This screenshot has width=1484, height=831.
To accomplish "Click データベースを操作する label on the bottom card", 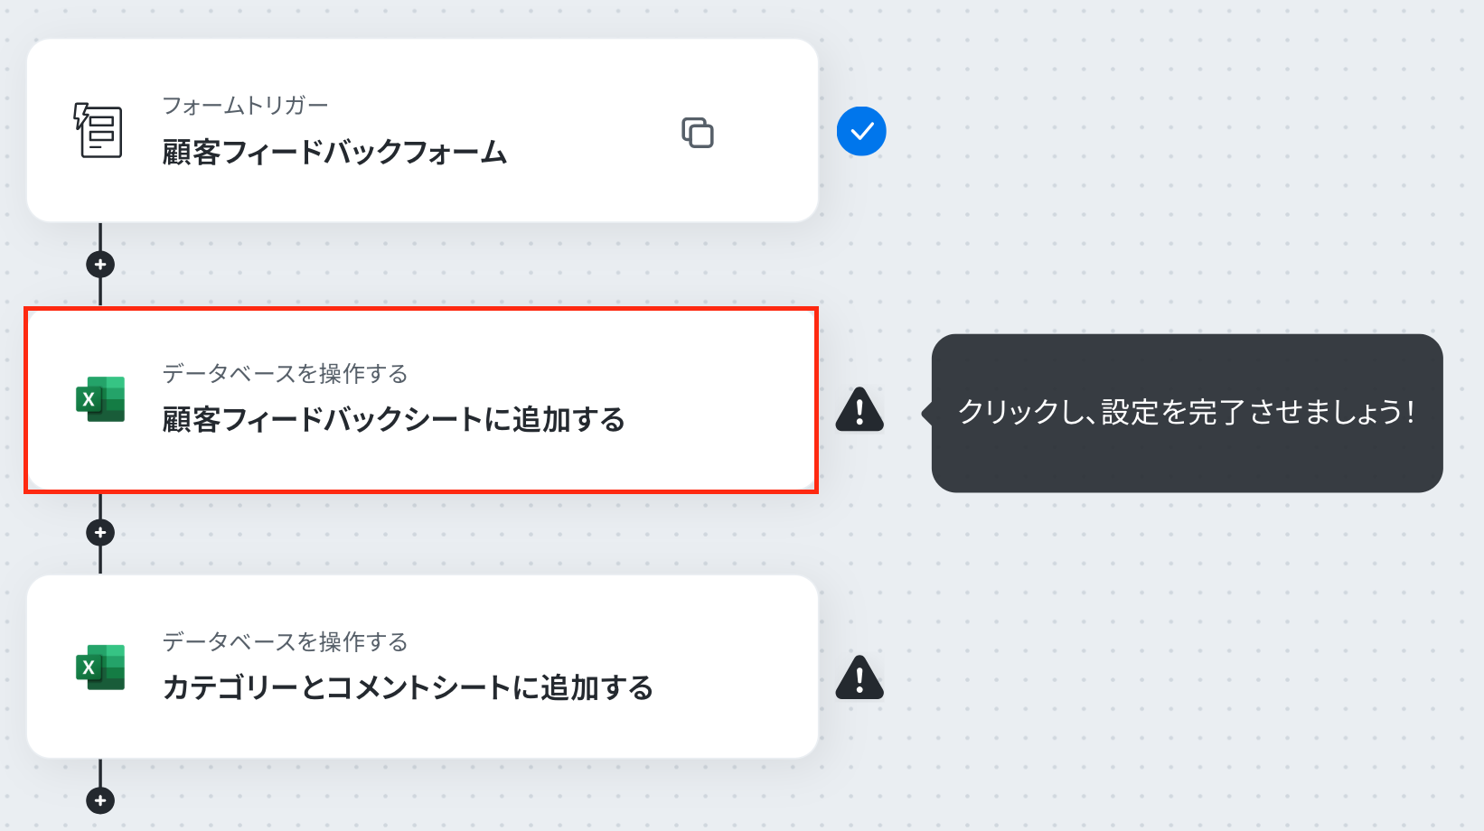I will point(285,642).
